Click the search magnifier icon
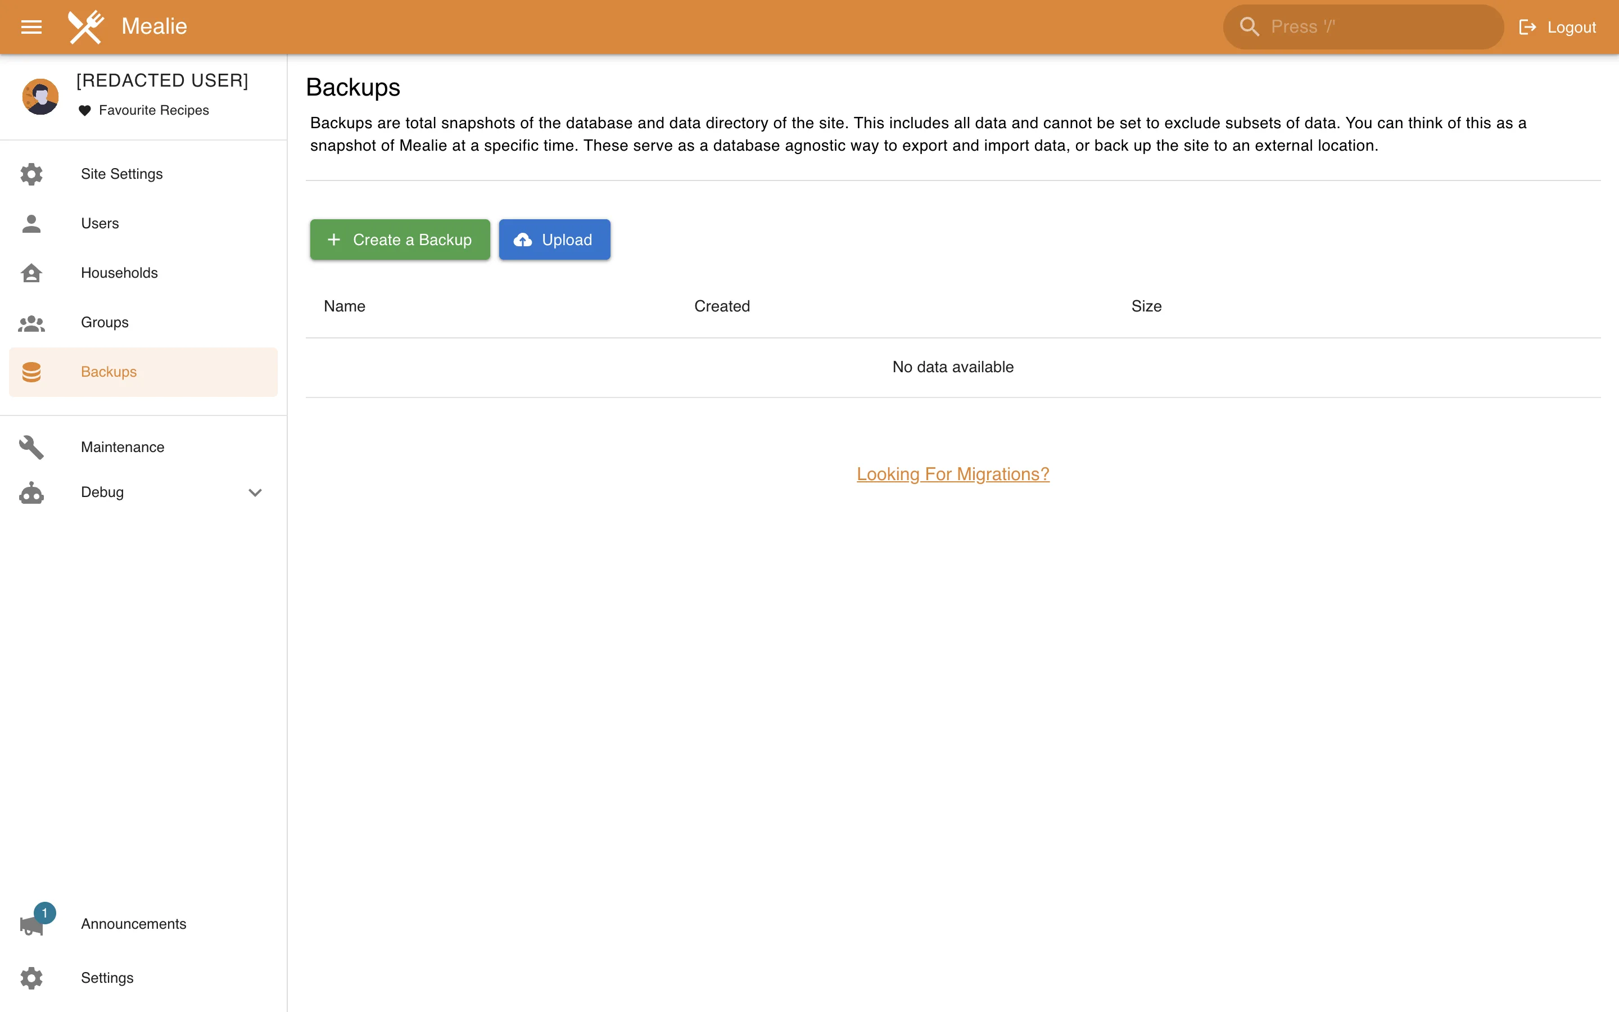Viewport: 1619px width, 1012px height. tap(1249, 27)
